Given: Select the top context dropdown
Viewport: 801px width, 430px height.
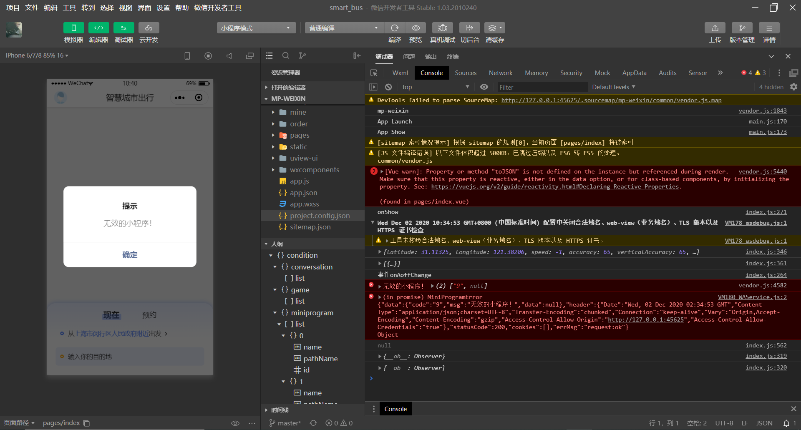Looking at the screenshot, I should (x=436, y=87).
